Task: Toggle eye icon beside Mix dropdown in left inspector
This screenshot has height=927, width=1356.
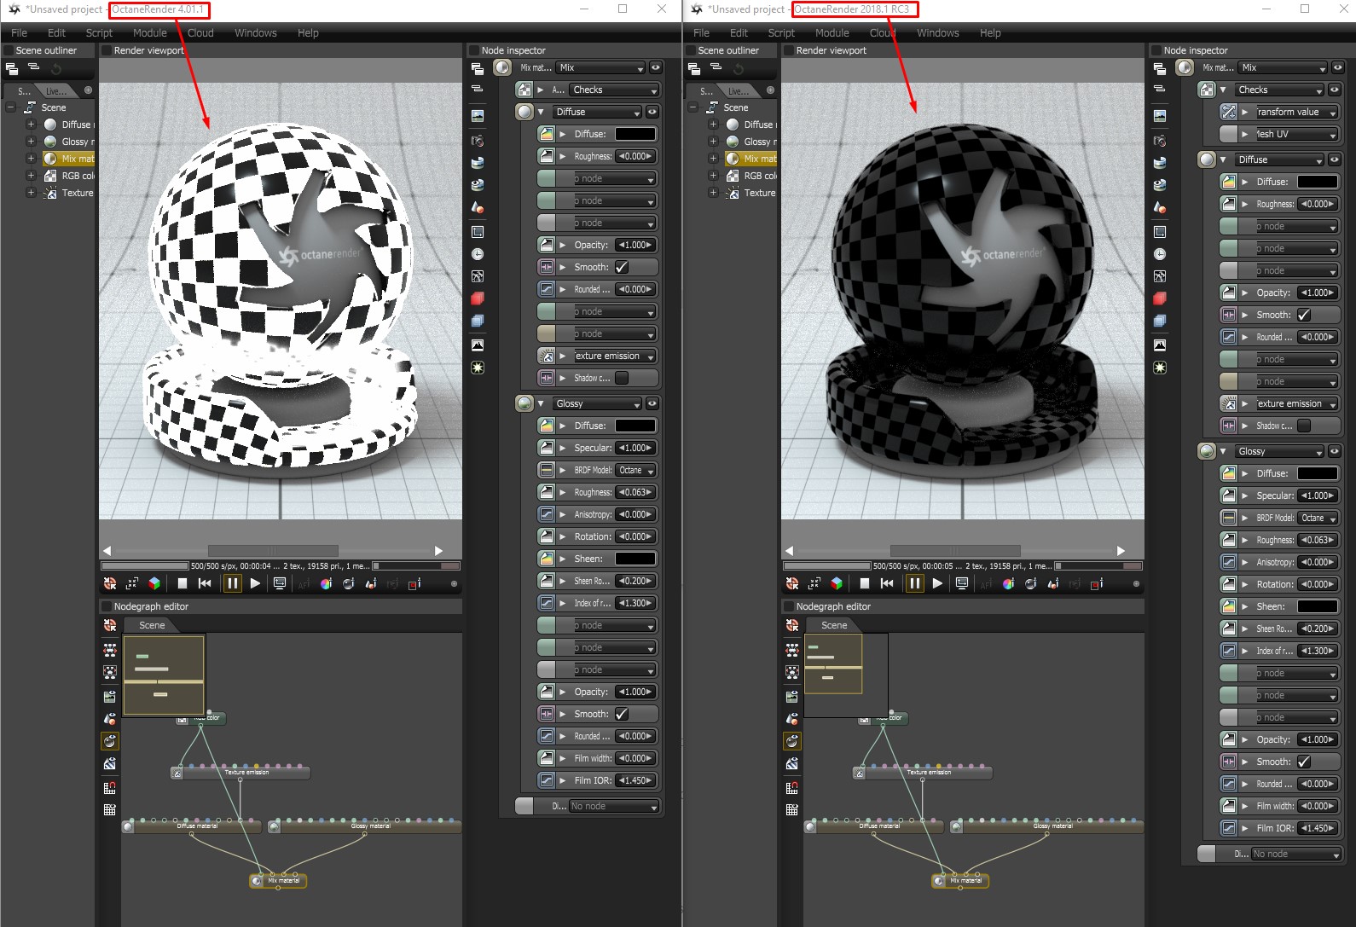Action: point(655,67)
